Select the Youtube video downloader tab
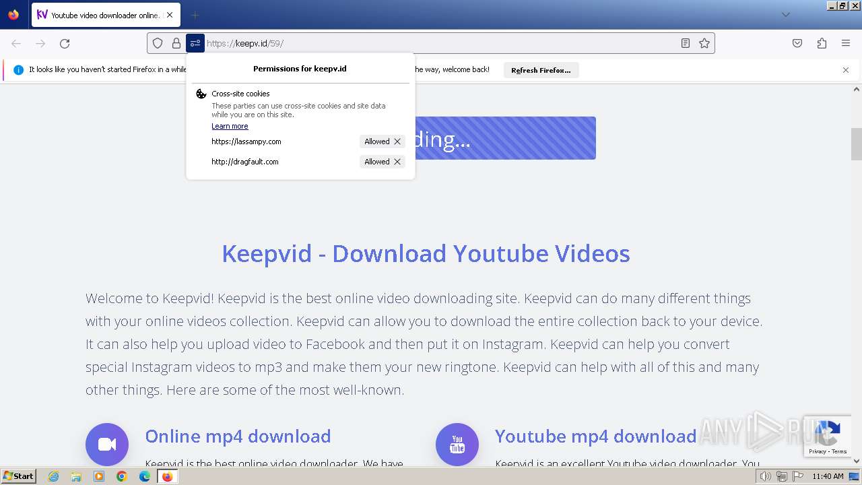 pyautogui.click(x=106, y=15)
